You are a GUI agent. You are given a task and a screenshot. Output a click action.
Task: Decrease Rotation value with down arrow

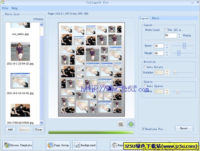[x=167, y=74]
